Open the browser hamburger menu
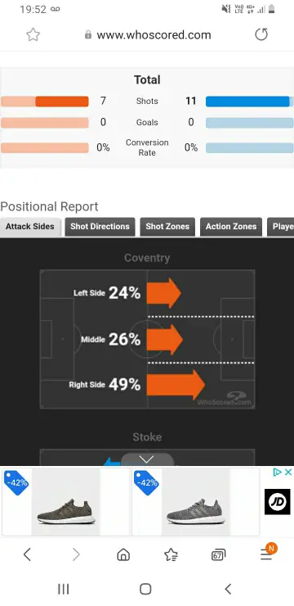 (x=268, y=554)
